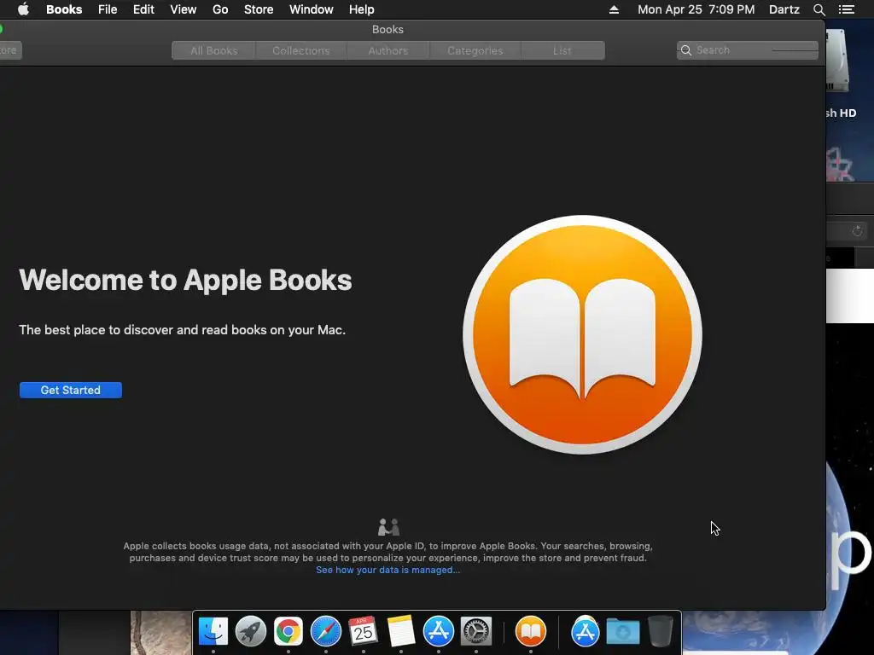Click the Get Started button
Image resolution: width=874 pixels, height=655 pixels.
[x=71, y=390]
